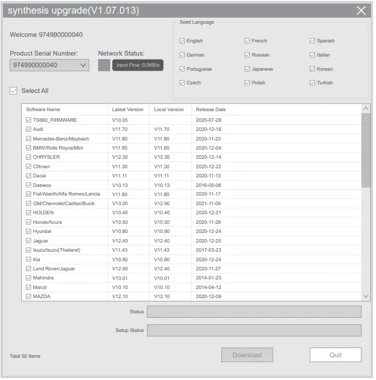Close the synthesis upgrade window

point(361,11)
